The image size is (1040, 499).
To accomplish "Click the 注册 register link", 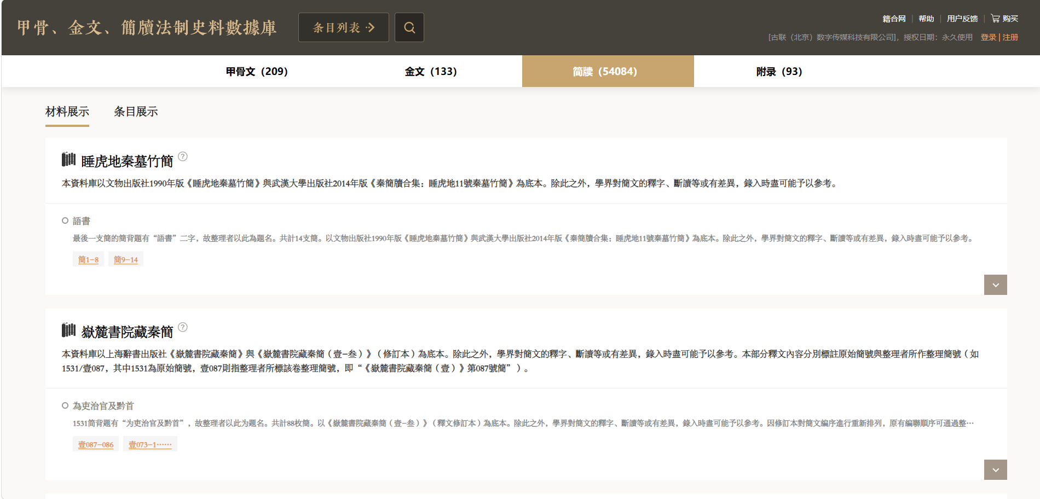I will point(1010,37).
